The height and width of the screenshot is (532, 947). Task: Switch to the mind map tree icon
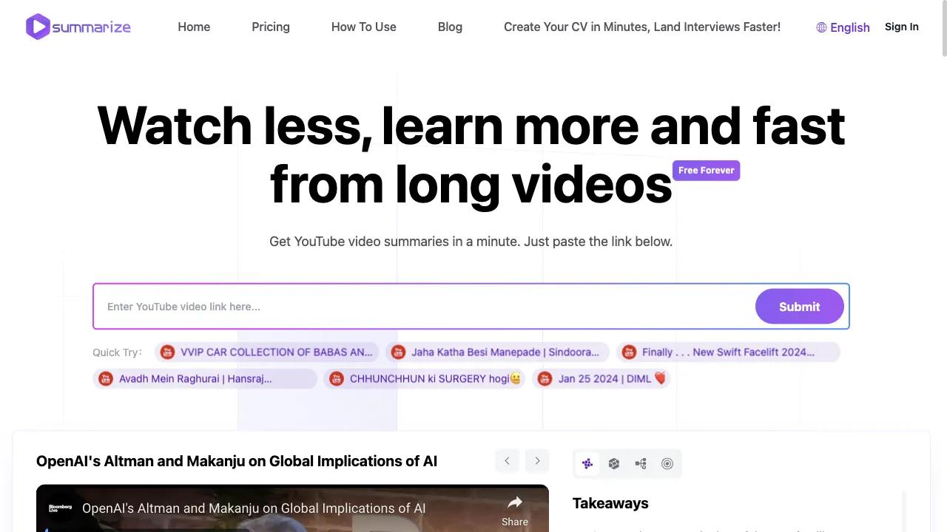[x=641, y=464]
